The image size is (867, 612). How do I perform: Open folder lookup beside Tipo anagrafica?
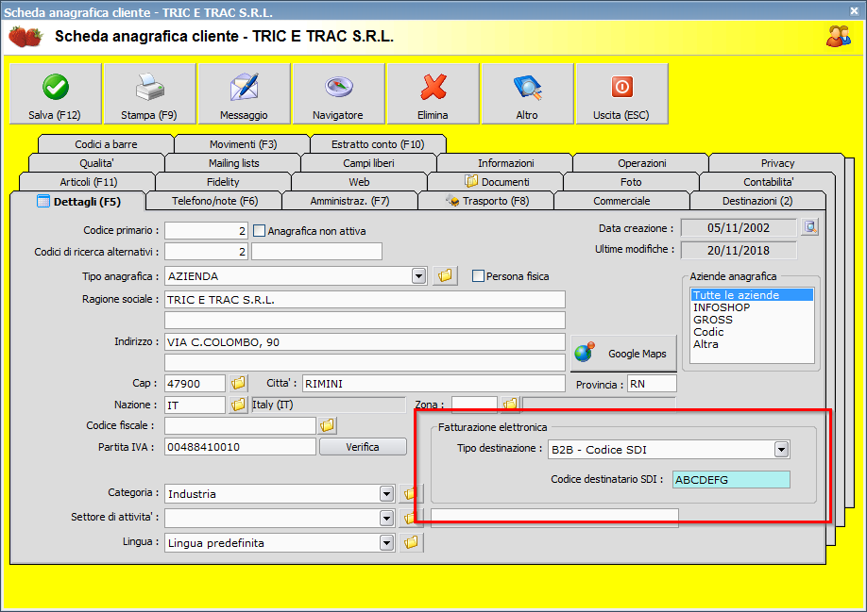point(445,275)
